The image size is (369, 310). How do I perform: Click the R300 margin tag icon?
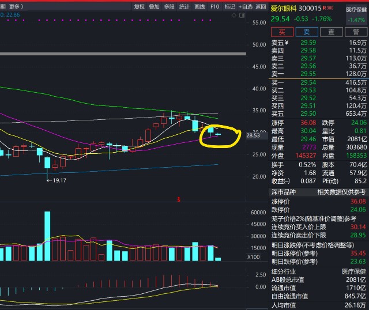pyautogui.click(x=329, y=9)
